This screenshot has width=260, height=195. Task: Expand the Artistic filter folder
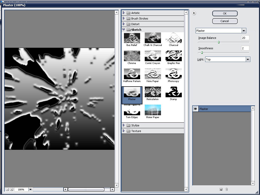[124, 13]
